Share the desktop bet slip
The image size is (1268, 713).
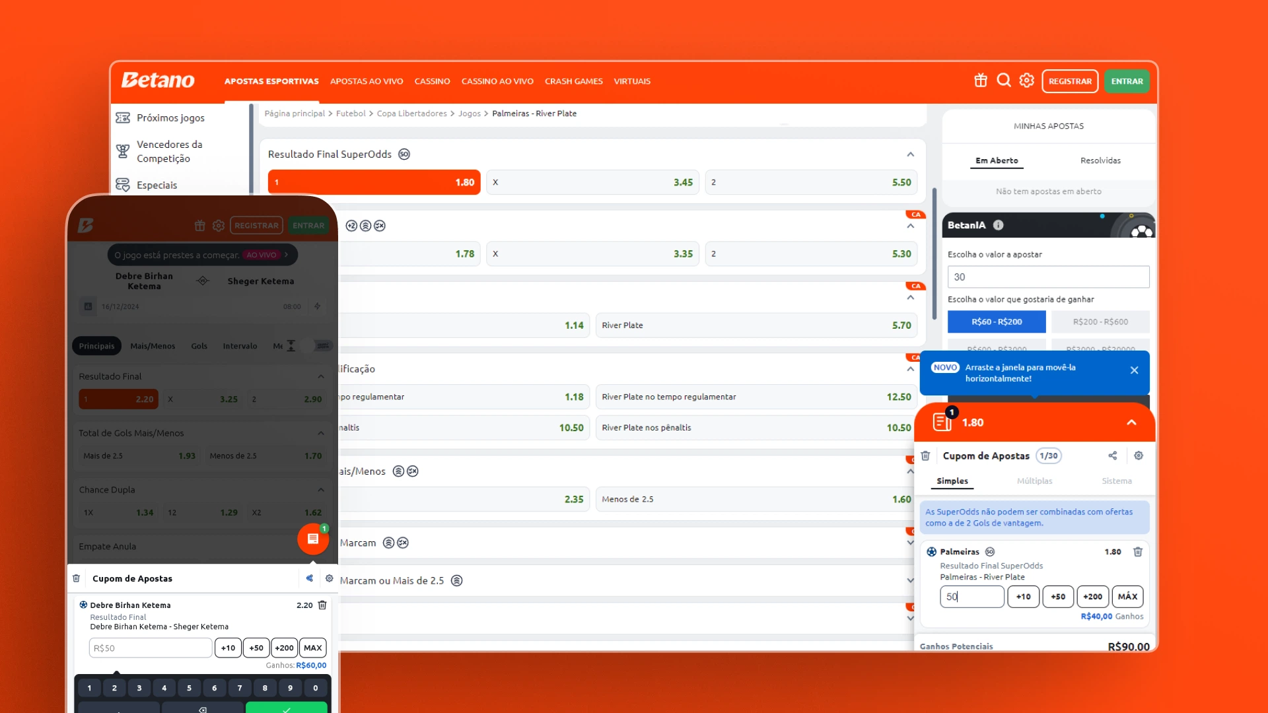[1113, 456]
